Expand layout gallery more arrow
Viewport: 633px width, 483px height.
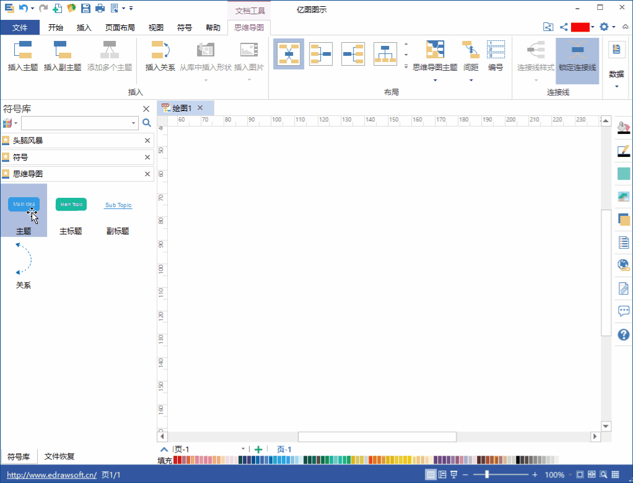[406, 66]
